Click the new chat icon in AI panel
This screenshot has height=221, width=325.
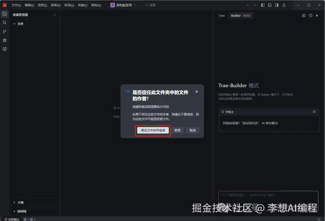pyautogui.click(x=304, y=15)
